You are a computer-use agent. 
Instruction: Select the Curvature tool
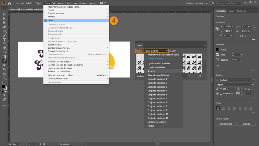[x=4, y=27]
